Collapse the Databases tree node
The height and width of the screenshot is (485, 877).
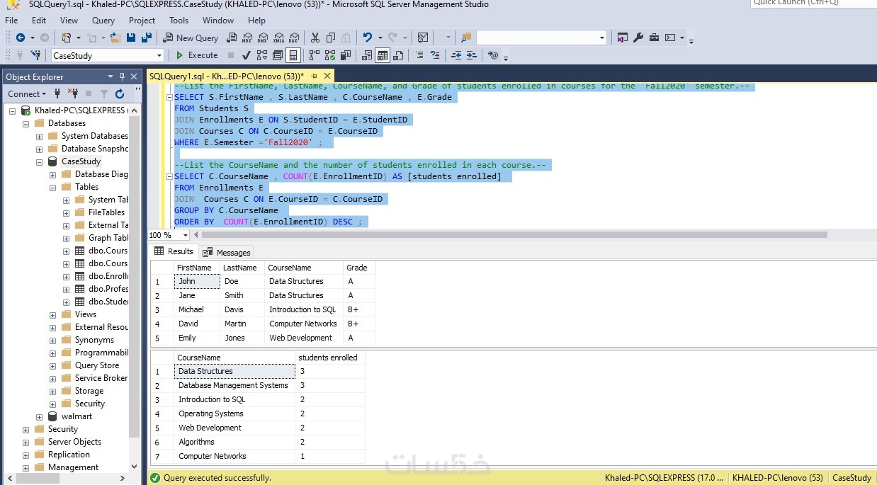coord(26,123)
